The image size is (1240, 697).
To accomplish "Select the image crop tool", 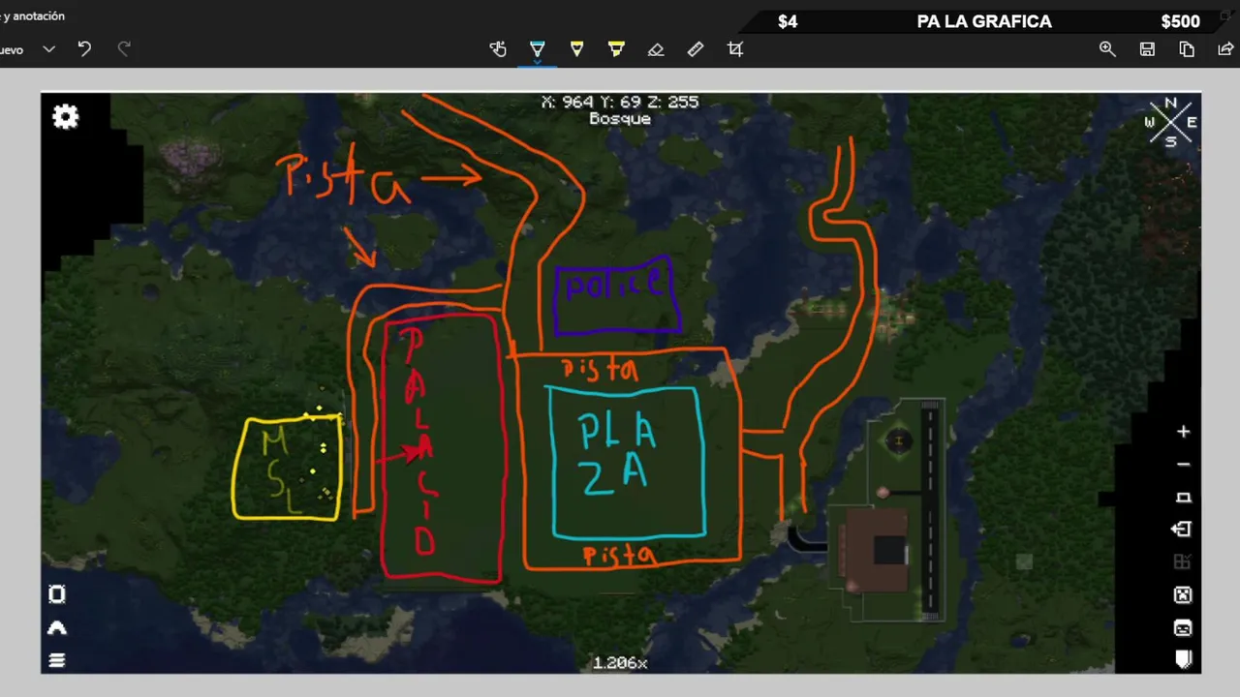I will click(735, 49).
